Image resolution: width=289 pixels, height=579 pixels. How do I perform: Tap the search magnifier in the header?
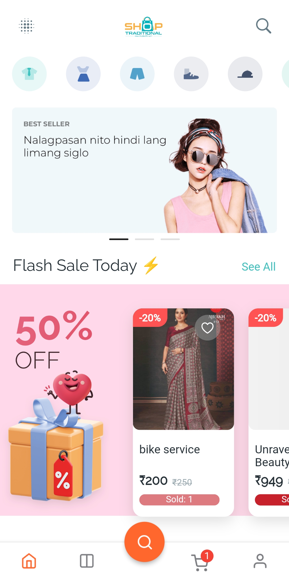(x=264, y=26)
